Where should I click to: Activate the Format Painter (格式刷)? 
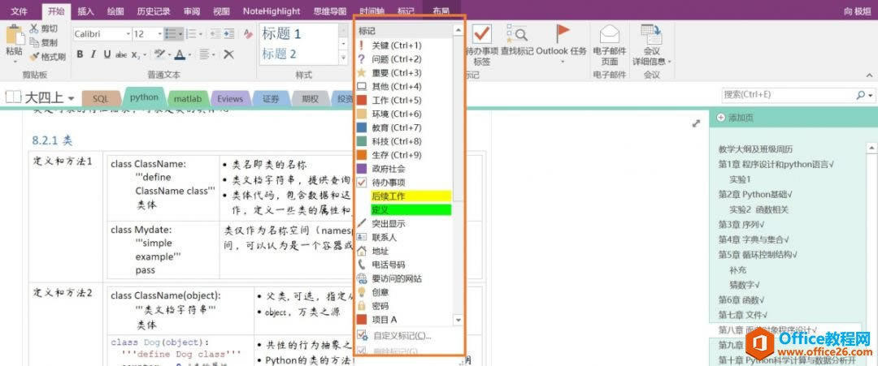tap(47, 57)
